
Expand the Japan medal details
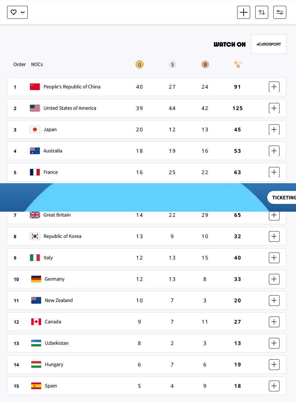click(x=274, y=129)
